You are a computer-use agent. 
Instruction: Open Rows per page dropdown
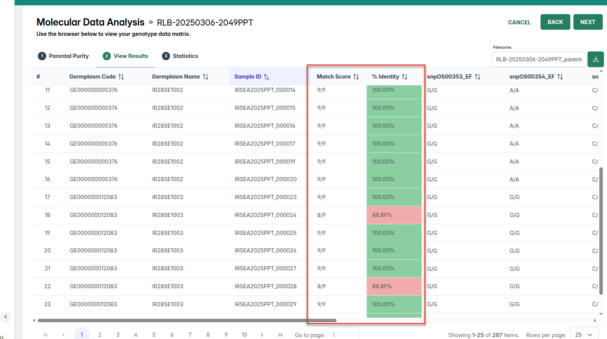click(x=584, y=334)
